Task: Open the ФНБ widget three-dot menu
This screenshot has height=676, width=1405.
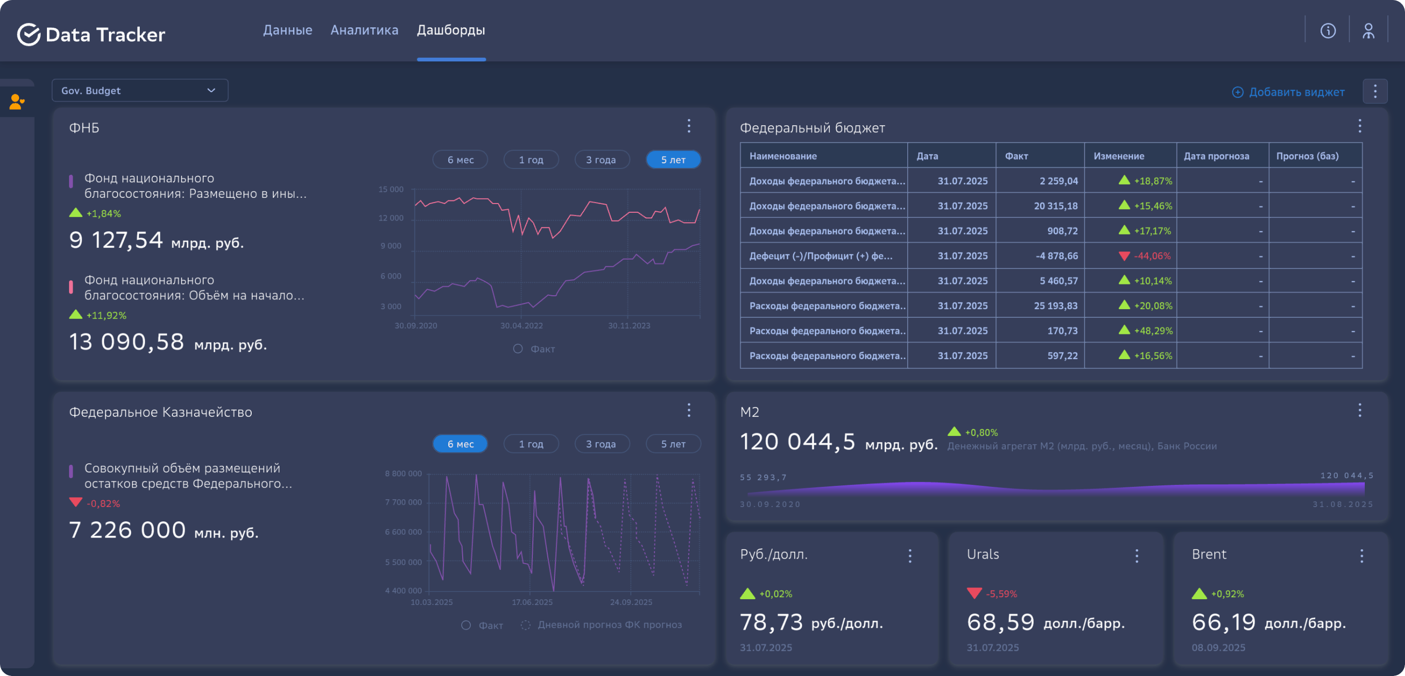Action: click(689, 126)
